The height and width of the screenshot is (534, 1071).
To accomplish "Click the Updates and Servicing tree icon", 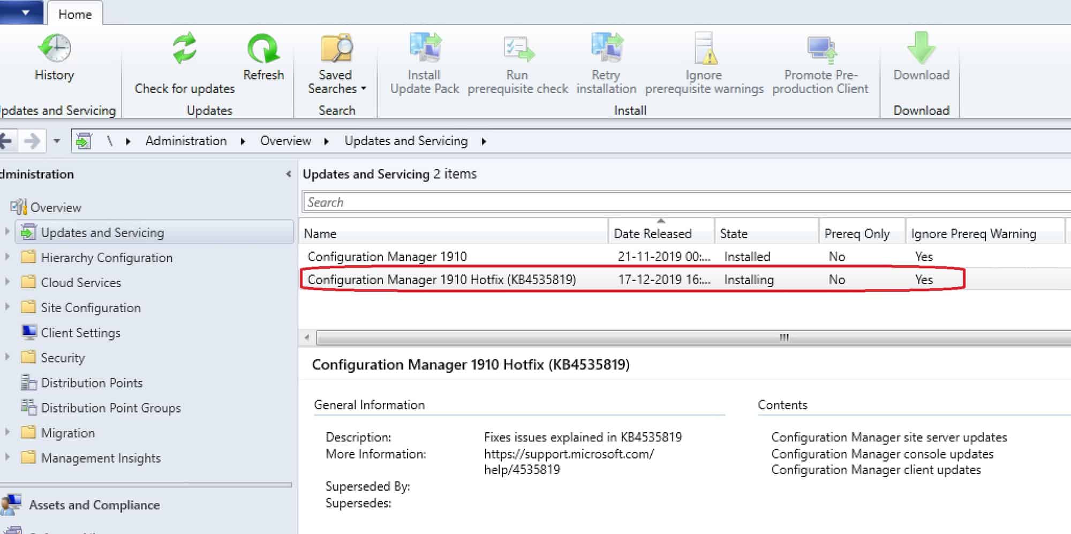I will coord(28,232).
